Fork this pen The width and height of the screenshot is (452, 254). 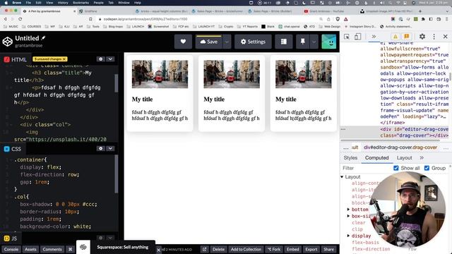coord(274,249)
